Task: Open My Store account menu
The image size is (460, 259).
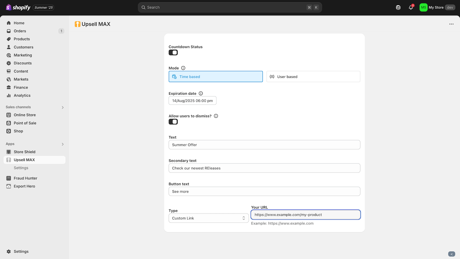Action: (437, 7)
